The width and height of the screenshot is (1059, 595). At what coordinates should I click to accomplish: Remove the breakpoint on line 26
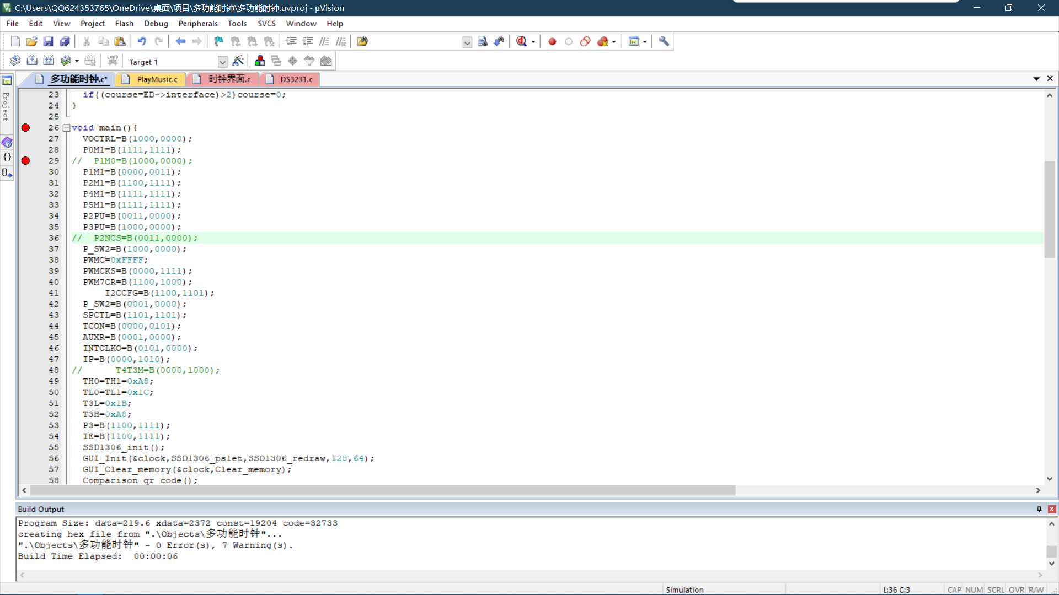click(25, 128)
